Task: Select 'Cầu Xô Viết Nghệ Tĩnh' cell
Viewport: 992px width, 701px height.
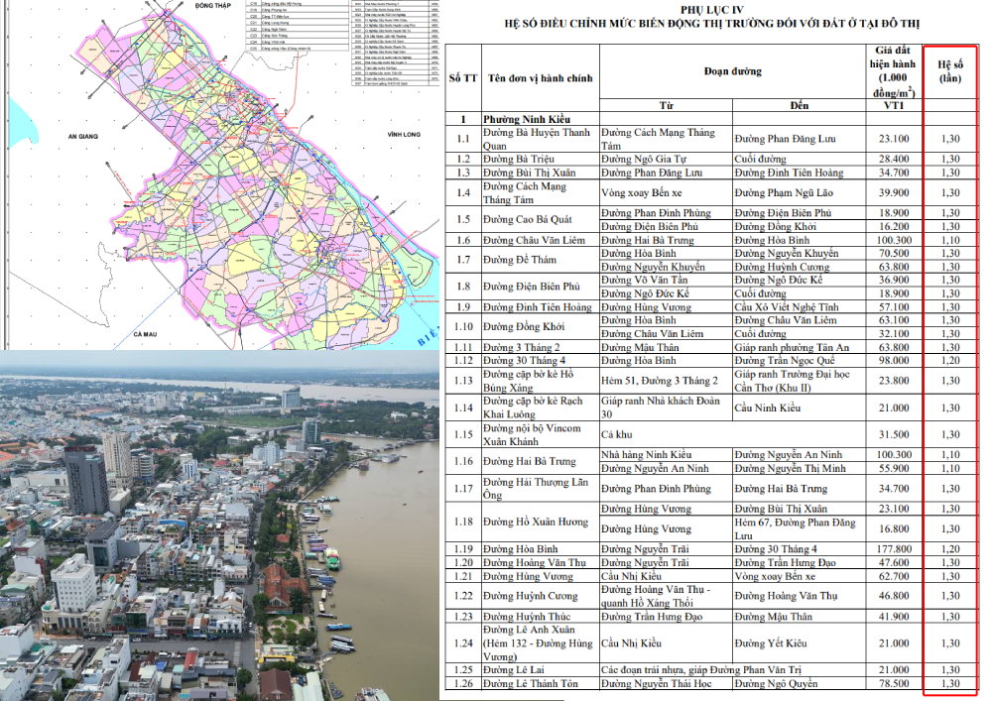Action: pyautogui.click(x=787, y=307)
